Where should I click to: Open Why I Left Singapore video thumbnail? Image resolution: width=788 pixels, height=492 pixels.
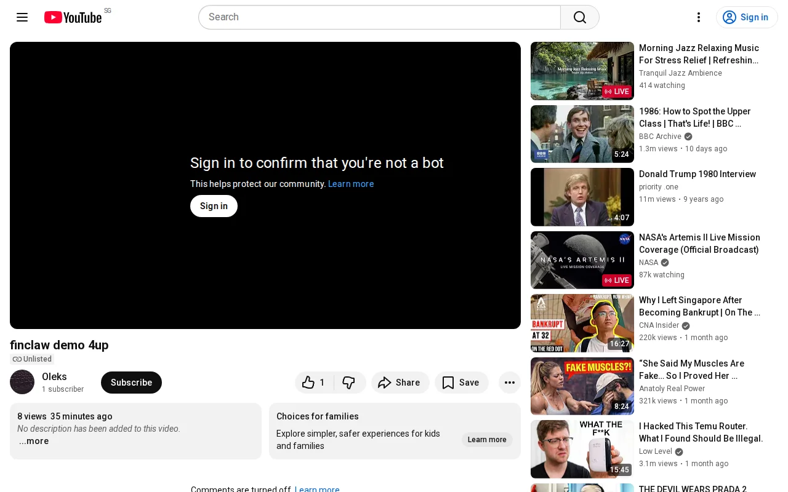click(x=582, y=323)
